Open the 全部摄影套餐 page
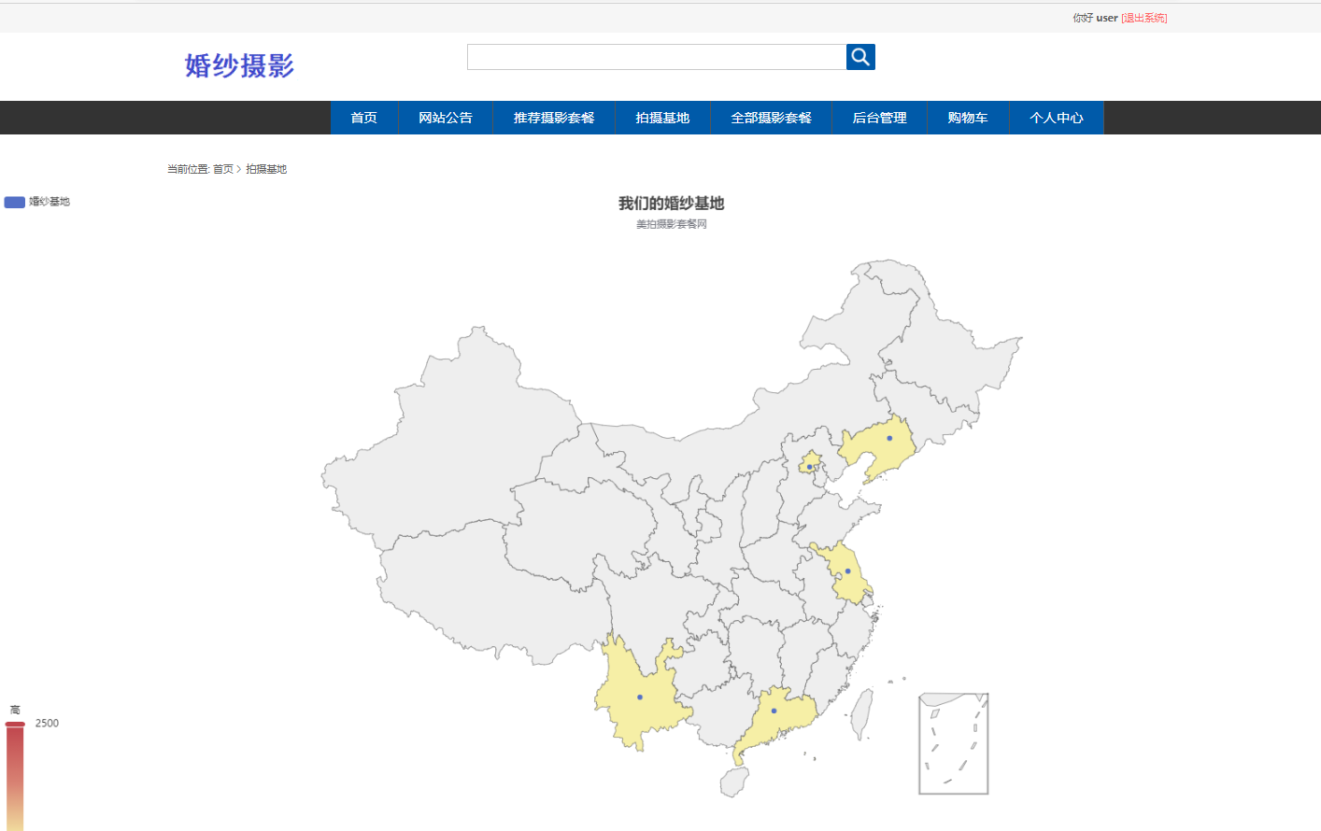Viewport: 1321px width, 831px height. [772, 118]
